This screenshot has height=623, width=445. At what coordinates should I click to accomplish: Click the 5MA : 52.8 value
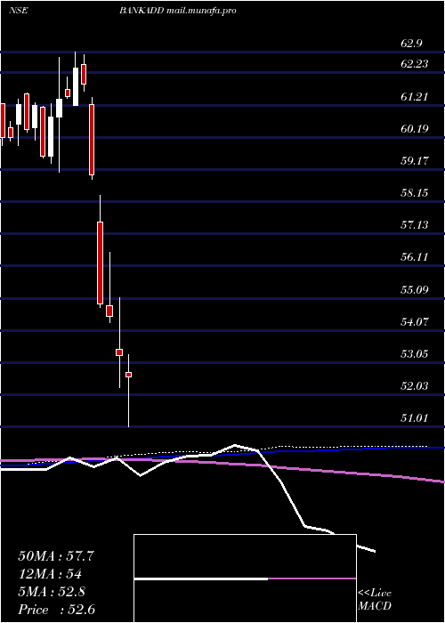pyautogui.click(x=52, y=592)
